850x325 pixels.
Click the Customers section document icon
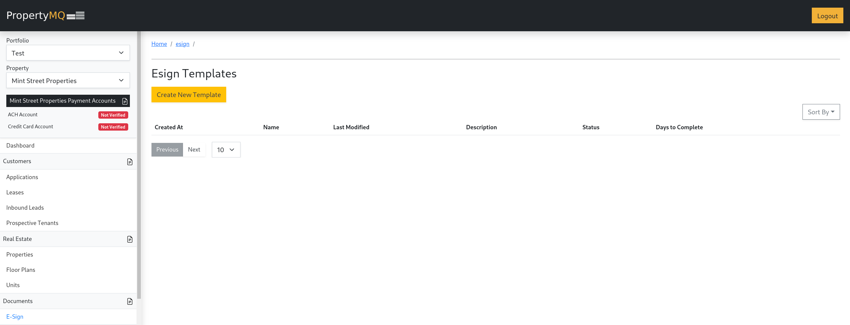click(130, 162)
